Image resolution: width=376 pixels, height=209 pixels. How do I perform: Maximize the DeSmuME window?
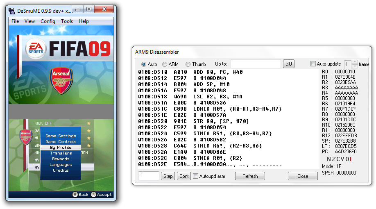89,9
